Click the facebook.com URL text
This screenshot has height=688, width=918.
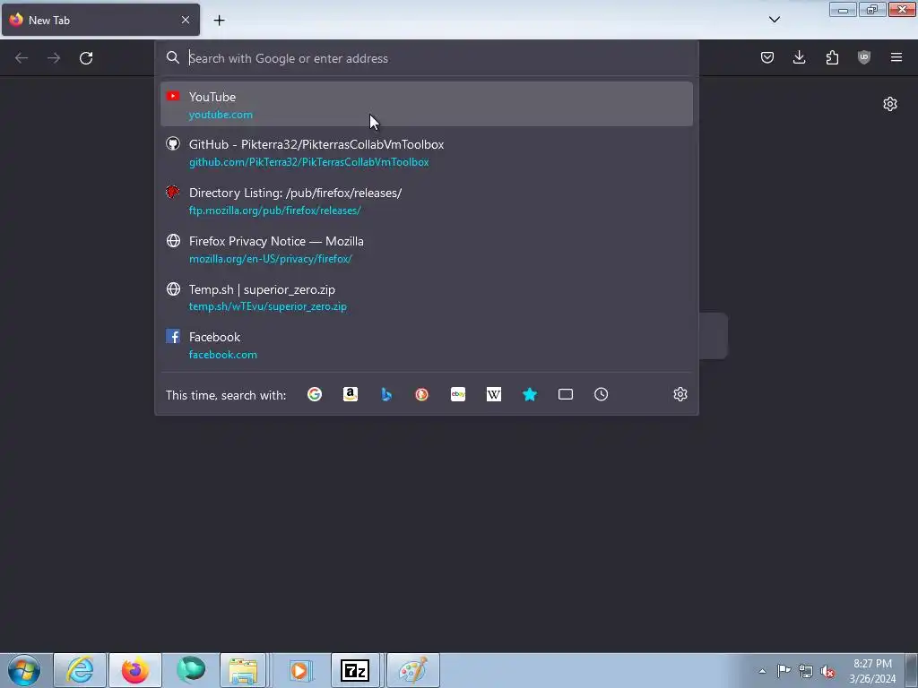click(x=222, y=355)
